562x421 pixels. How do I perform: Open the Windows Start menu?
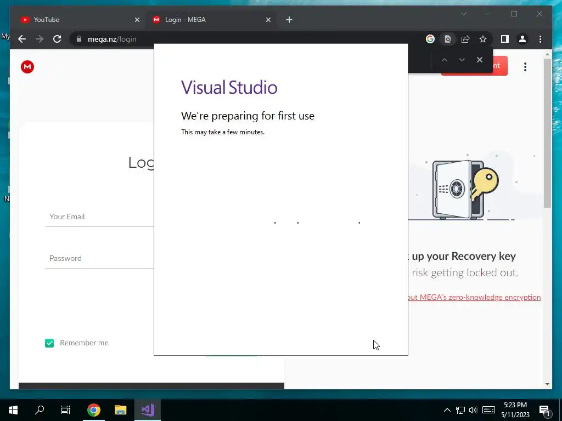tap(13, 410)
